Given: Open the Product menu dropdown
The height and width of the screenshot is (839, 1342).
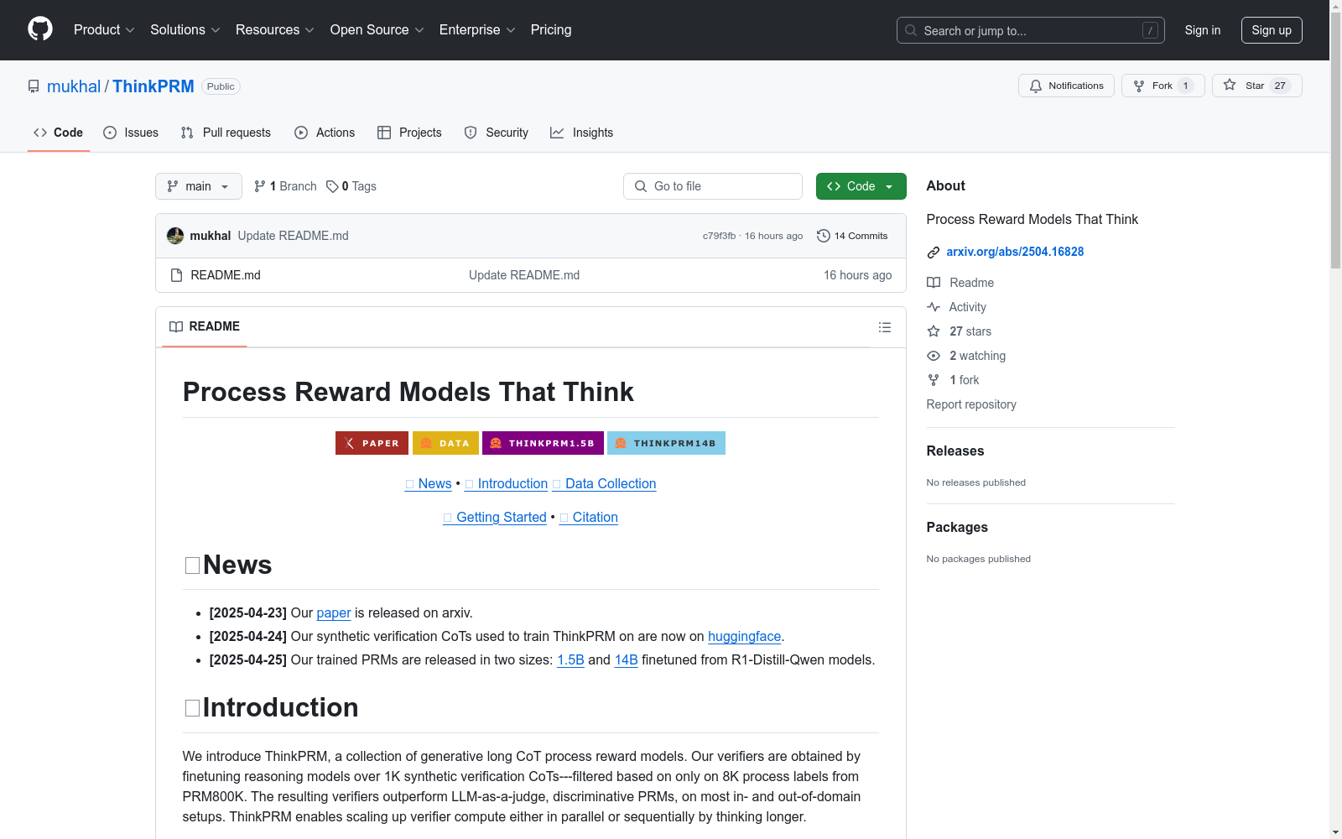Looking at the screenshot, I should (x=104, y=30).
